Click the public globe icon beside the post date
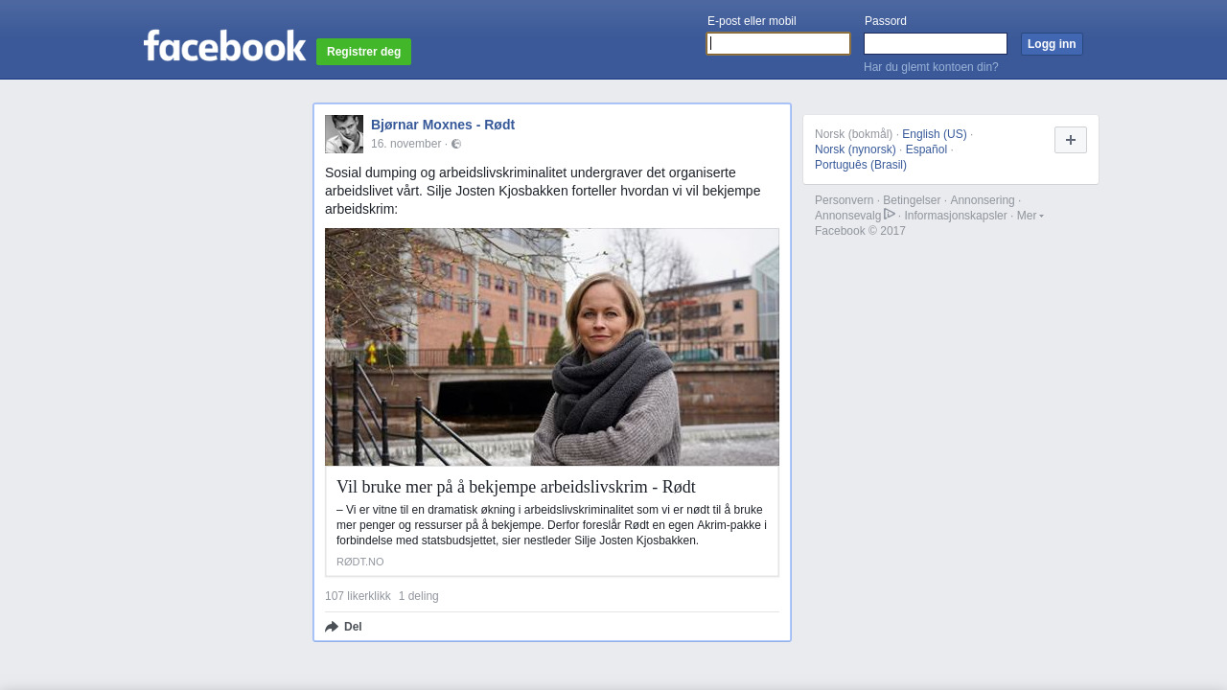Image resolution: width=1227 pixels, height=690 pixels. (456, 144)
